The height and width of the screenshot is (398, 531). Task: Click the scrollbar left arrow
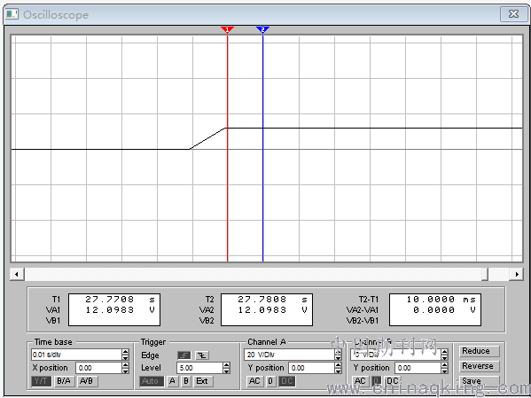click(x=17, y=274)
